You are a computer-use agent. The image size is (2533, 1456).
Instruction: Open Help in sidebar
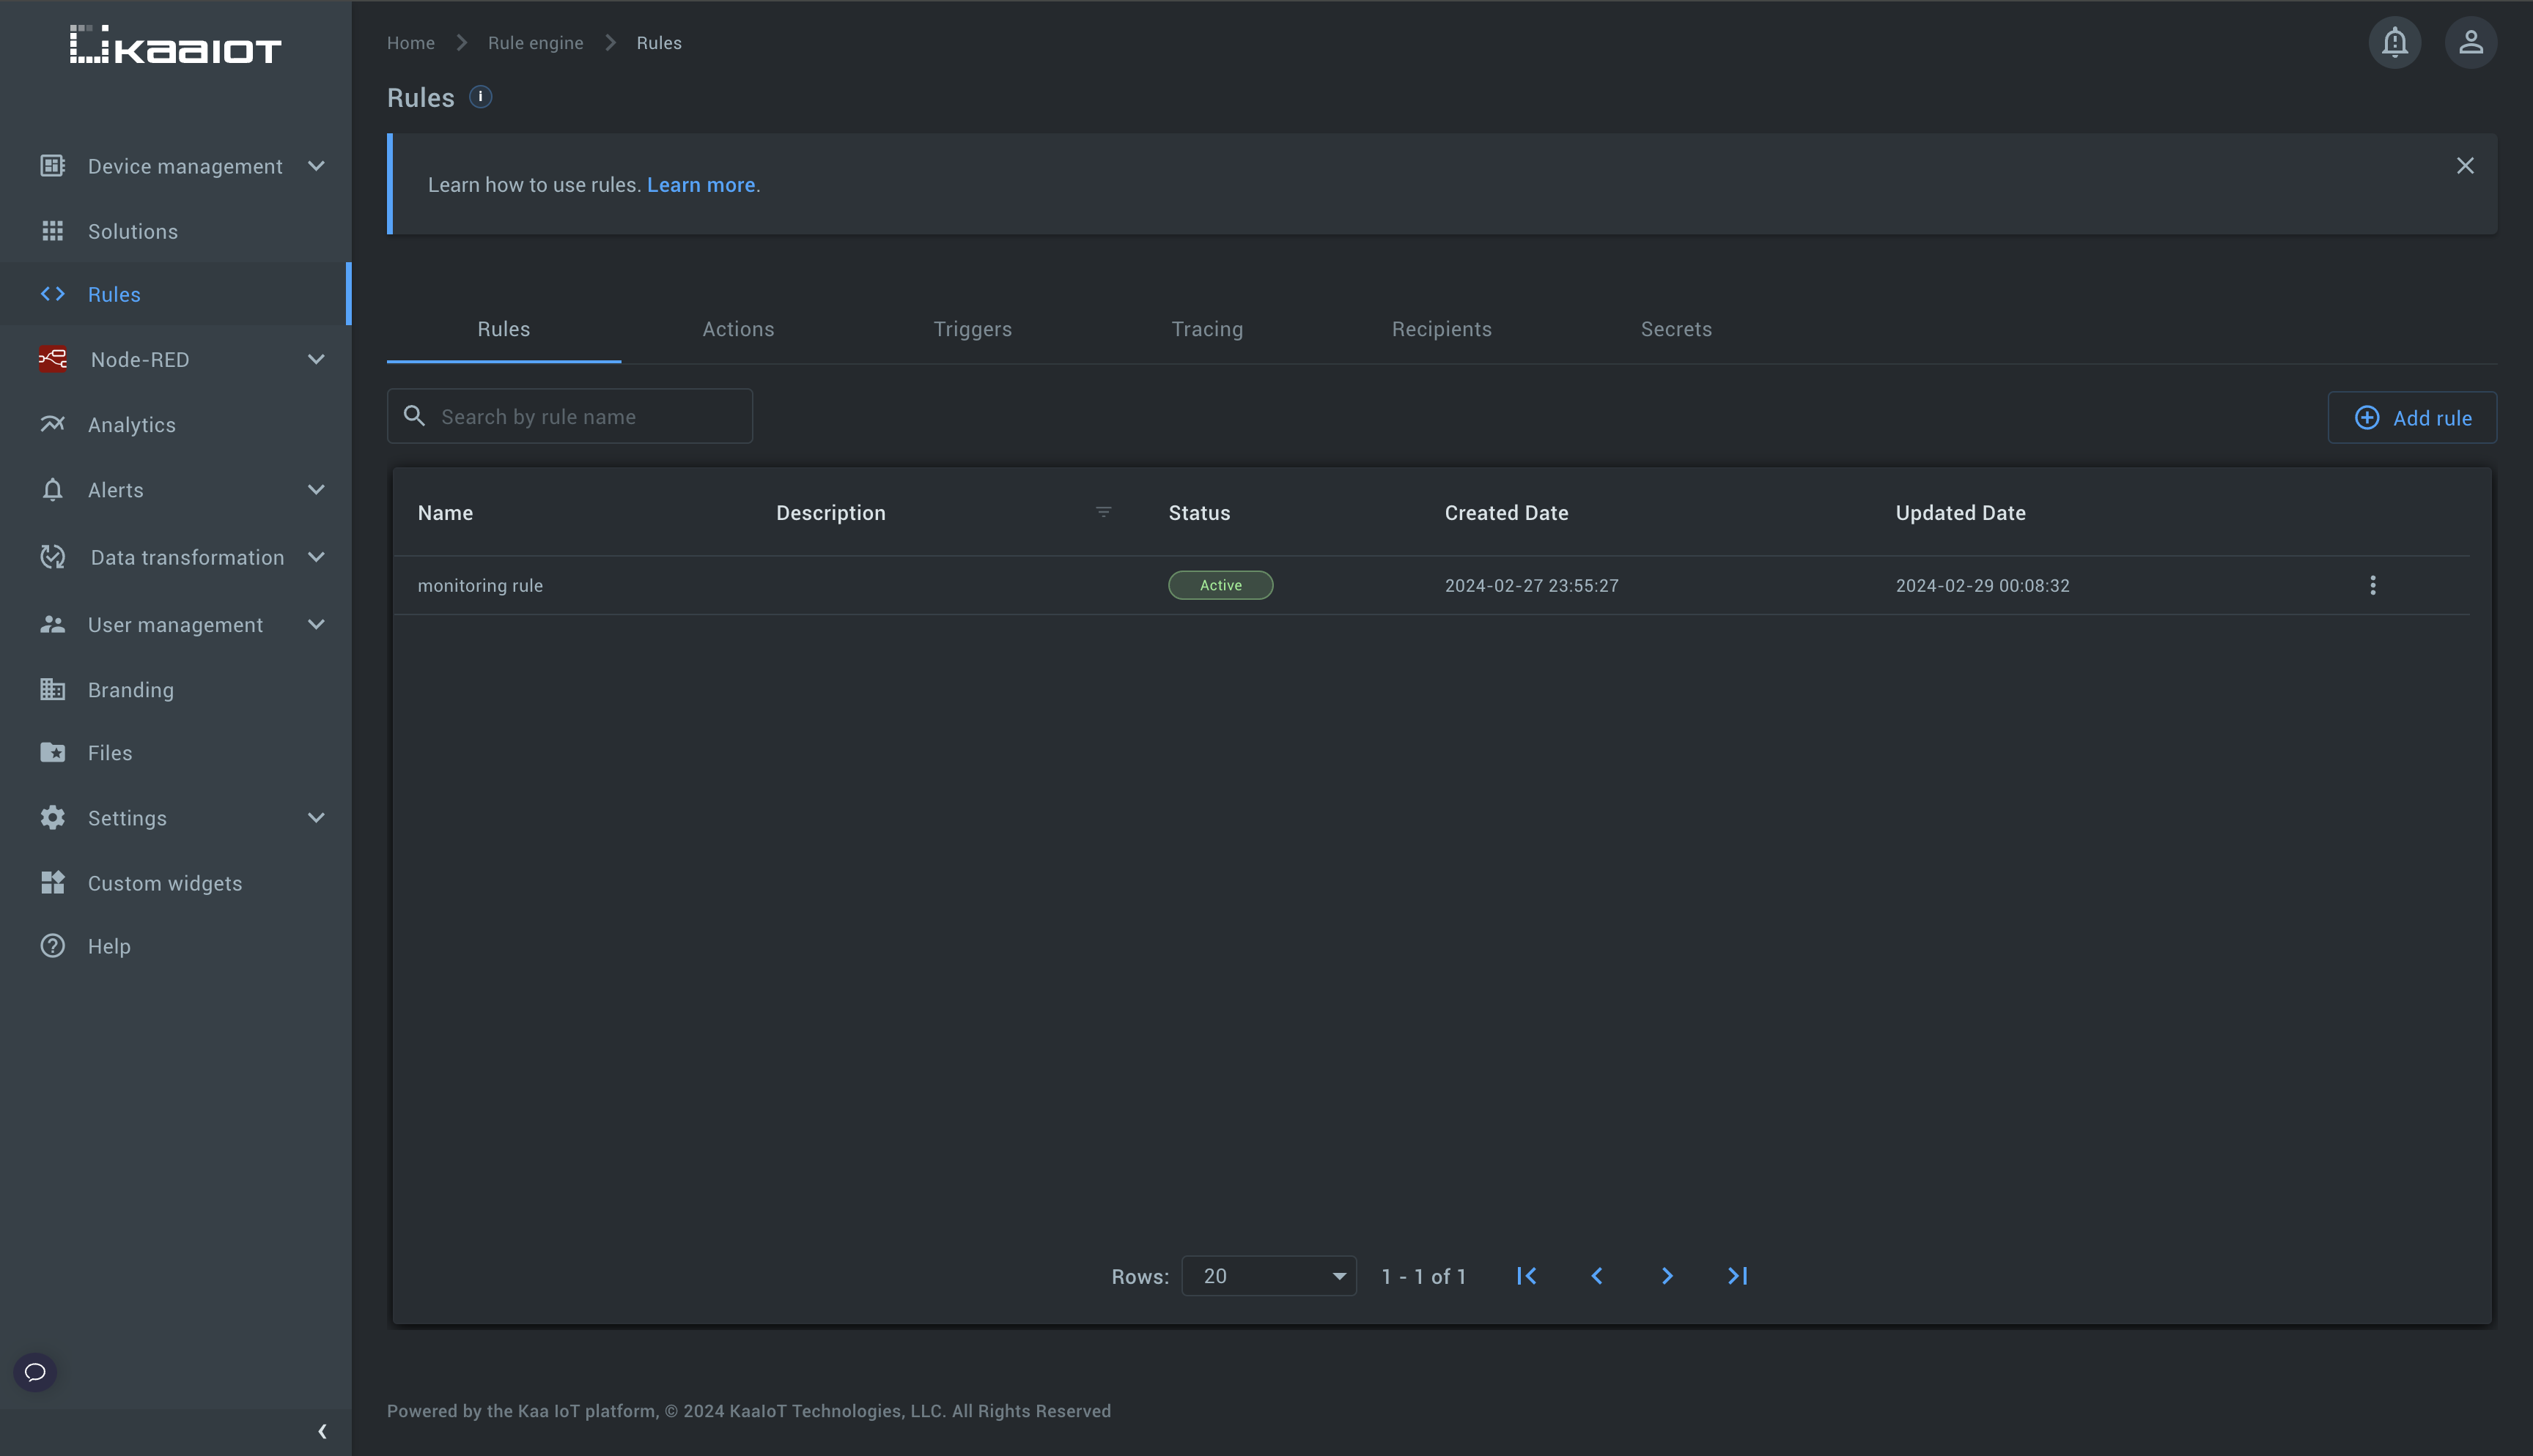click(x=175, y=945)
